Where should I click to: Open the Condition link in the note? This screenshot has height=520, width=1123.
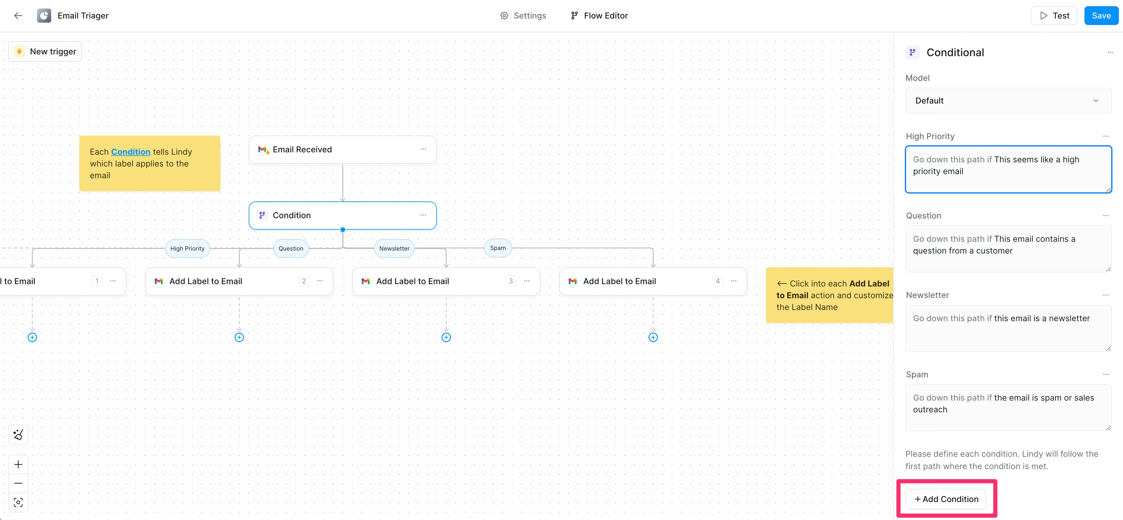(130, 152)
